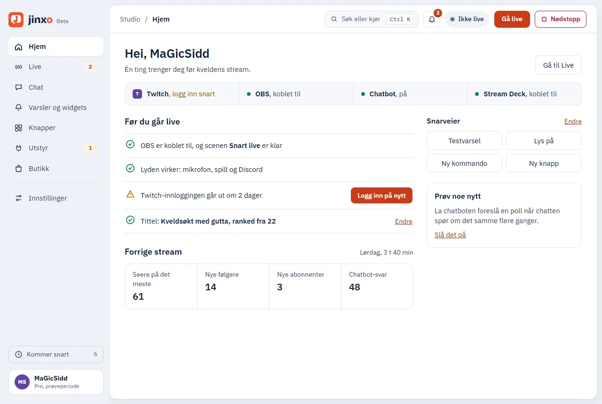Open the notifications bell
Viewport: 602px width, 404px height.
click(x=432, y=19)
